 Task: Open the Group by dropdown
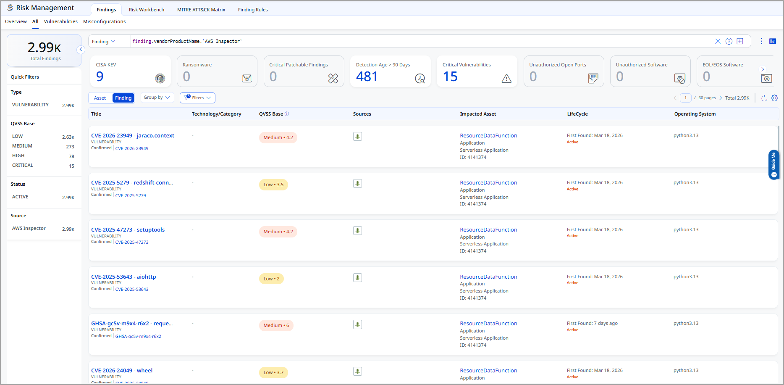click(157, 98)
